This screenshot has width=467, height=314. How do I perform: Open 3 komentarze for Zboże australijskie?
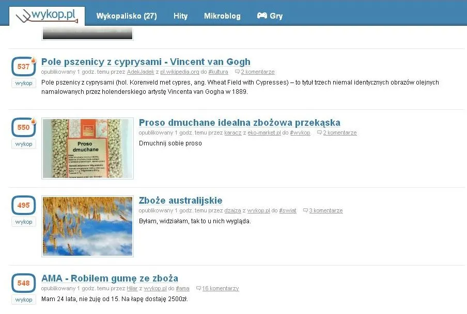327,210
